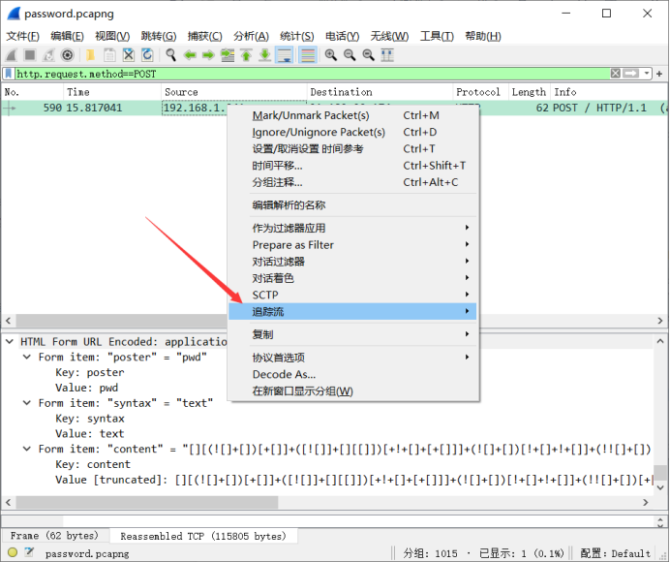Click the filter bookmark icon
Viewport: 670px width, 562px height.
[8, 74]
